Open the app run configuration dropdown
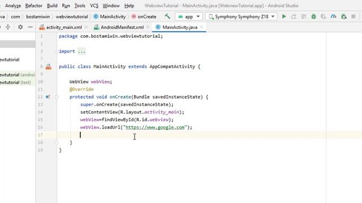Screen dimensions: 362x203 tap(188, 16)
